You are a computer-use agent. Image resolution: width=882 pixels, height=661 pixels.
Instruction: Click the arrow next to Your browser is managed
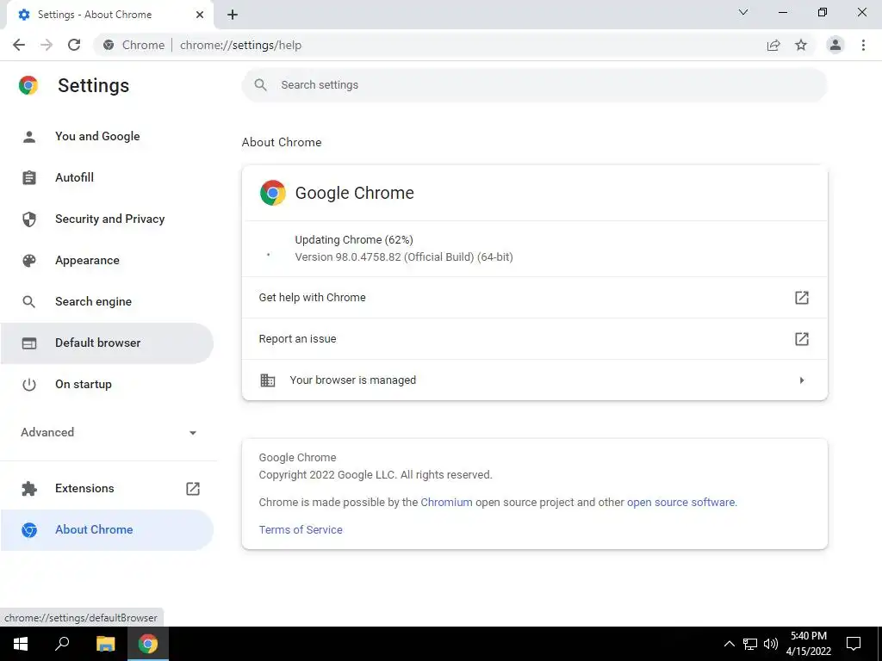point(802,380)
